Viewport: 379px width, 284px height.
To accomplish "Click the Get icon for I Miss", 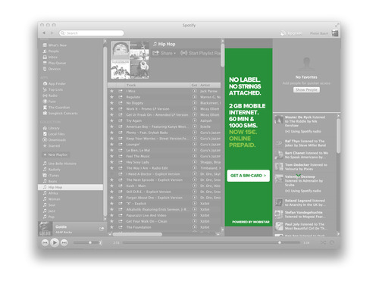I will (195, 91).
